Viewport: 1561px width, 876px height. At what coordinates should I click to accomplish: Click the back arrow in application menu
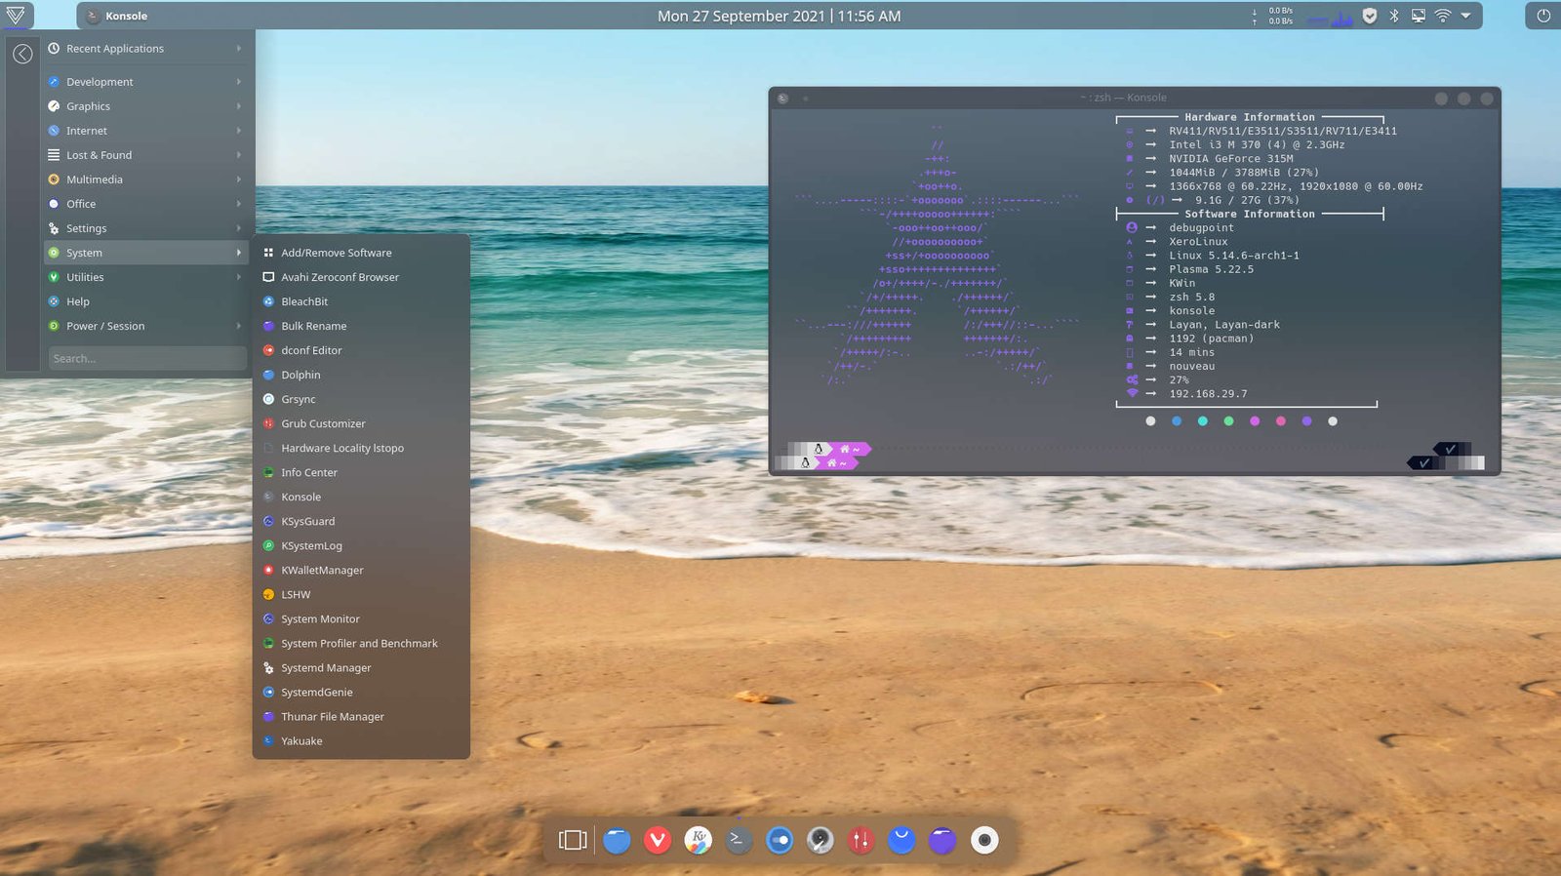point(22,55)
